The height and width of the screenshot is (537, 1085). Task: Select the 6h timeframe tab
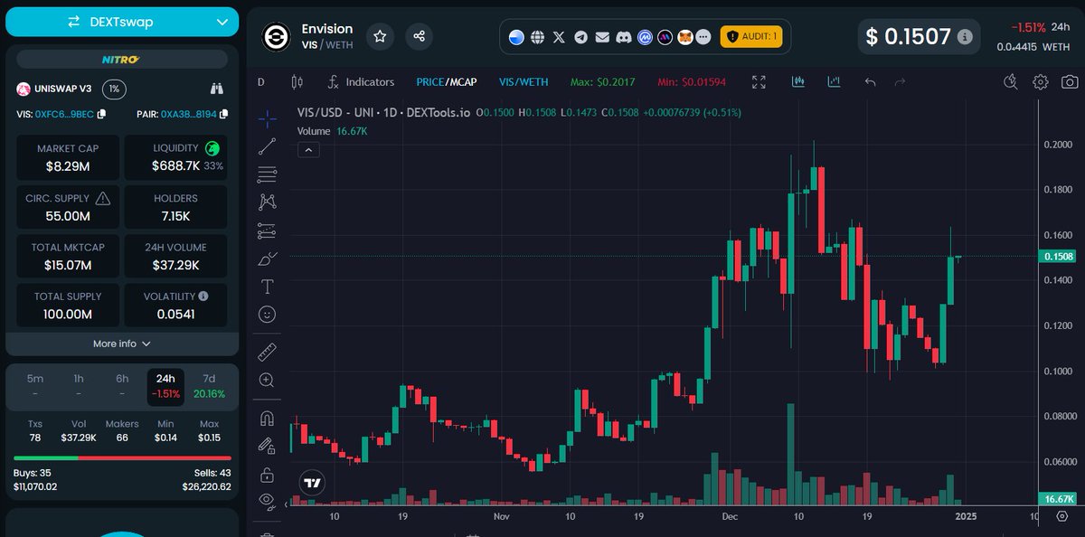[122, 386]
